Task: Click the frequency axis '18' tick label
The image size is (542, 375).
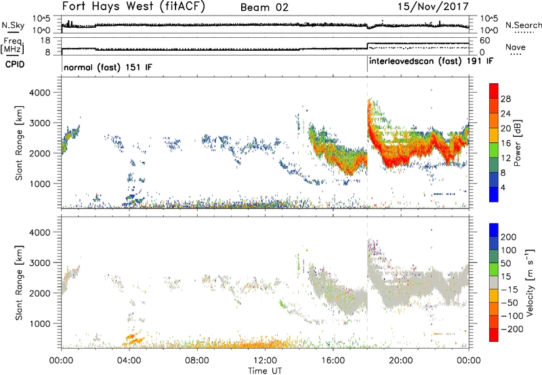Action: tap(45, 41)
